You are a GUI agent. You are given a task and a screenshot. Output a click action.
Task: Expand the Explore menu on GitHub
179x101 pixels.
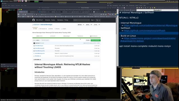pyautogui.click(x=53, y=20)
